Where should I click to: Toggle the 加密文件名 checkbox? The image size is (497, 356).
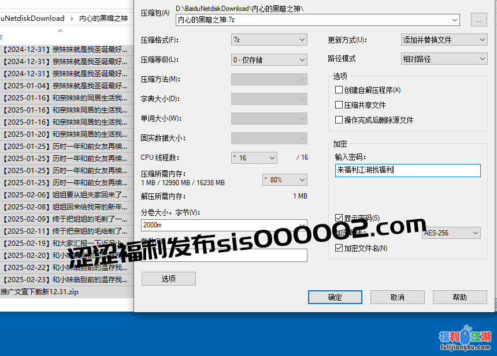(x=339, y=248)
